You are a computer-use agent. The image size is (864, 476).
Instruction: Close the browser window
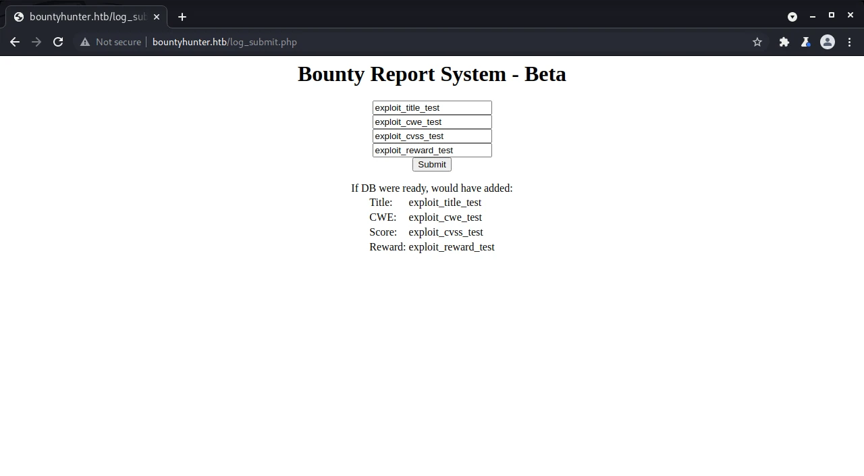pos(850,16)
